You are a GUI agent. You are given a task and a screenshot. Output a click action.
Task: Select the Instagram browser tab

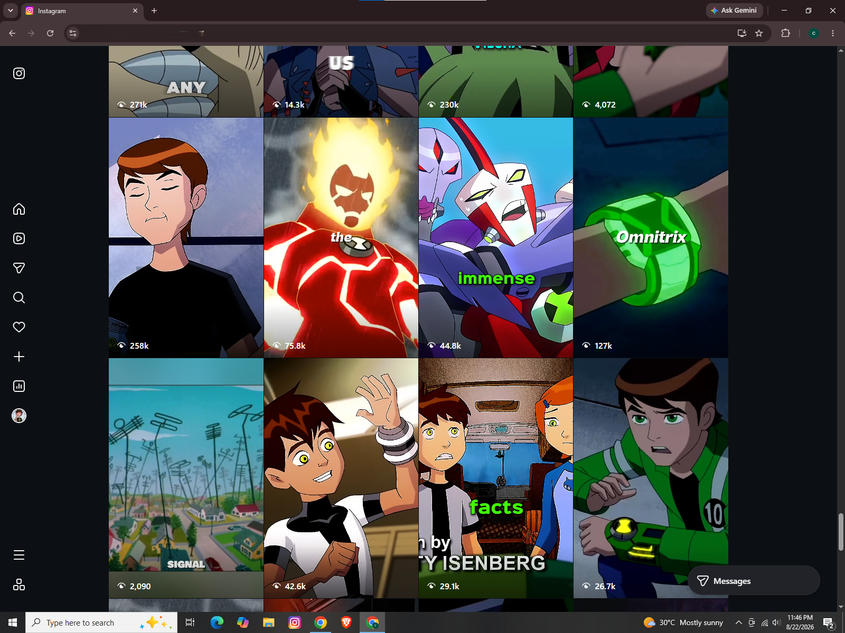coord(82,11)
